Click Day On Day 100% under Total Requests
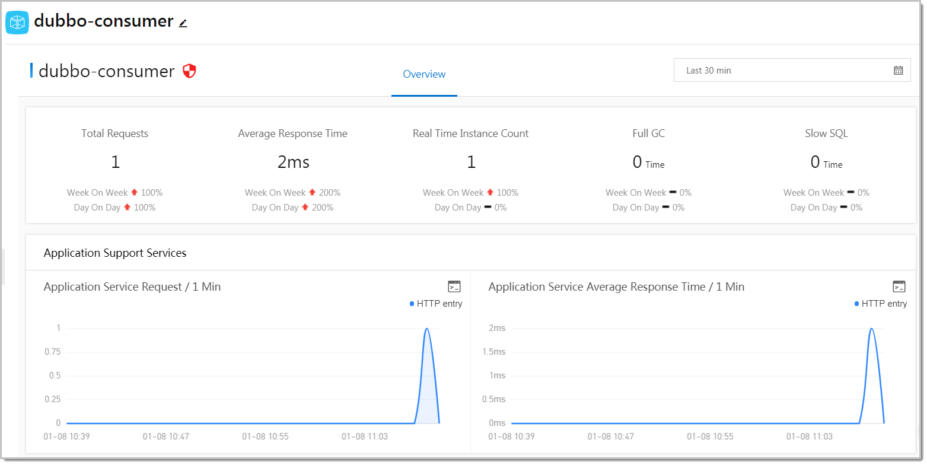927x465 pixels. 115,208
